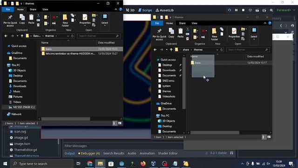Select basic folder in left themes window
Image resolution: width=298 pixels, height=168 pixels.
(82, 49)
